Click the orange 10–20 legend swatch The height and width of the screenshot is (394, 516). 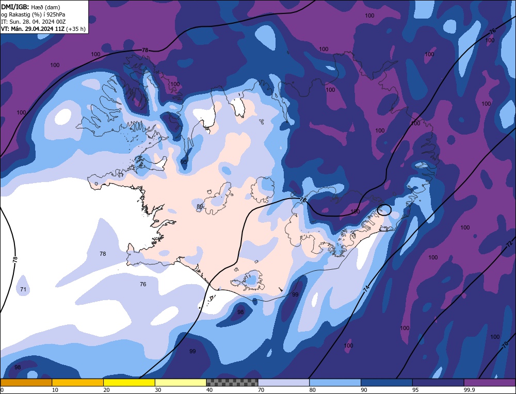(x=78, y=383)
